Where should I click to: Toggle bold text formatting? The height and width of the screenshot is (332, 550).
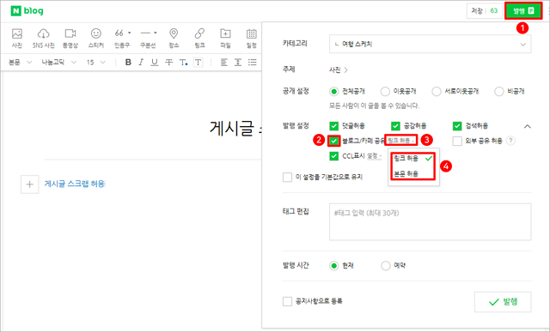[128, 63]
